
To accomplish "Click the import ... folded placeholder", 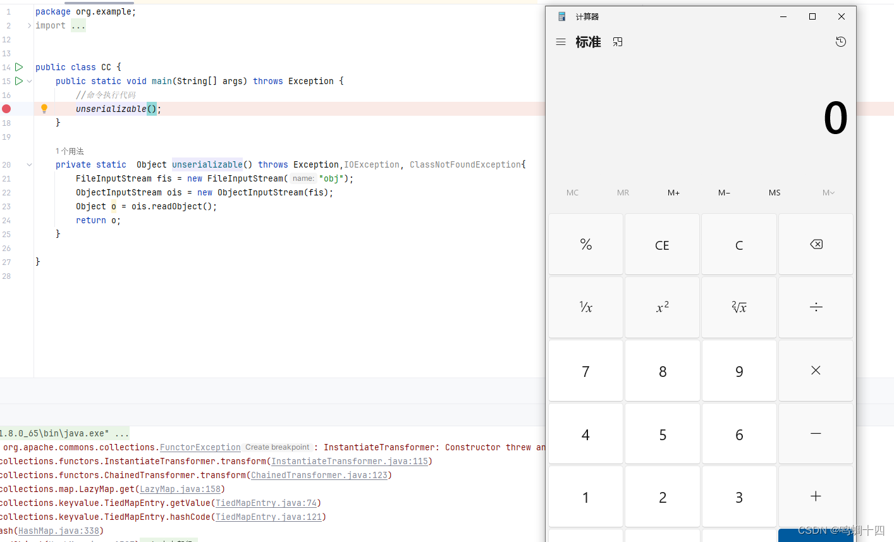I will [x=78, y=25].
